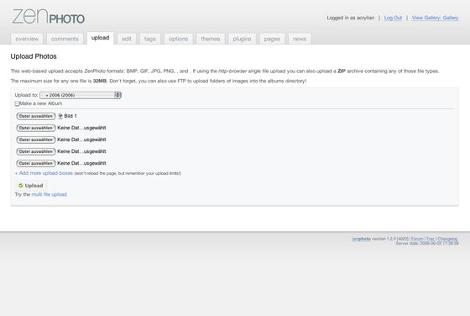Click the Upload button
Image resolution: width=470 pixels, height=316 pixels.
pos(31,186)
